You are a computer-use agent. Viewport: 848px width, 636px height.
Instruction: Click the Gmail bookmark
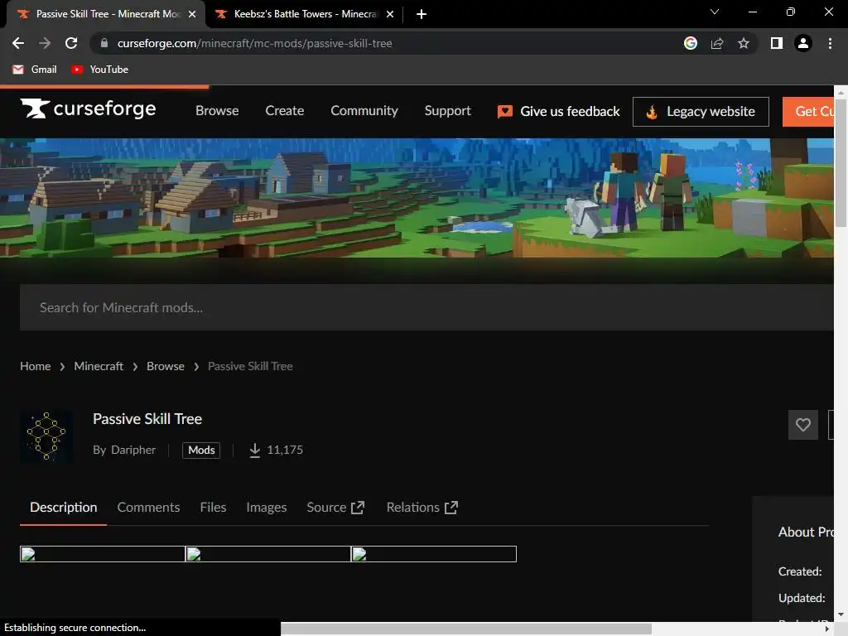click(35, 70)
